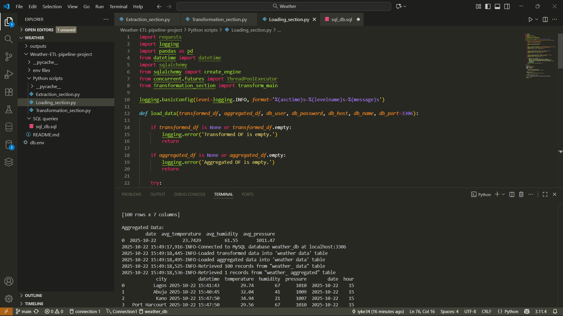Select Python interpreter 3.11.4
This screenshot has width=563, height=316.
(541, 311)
